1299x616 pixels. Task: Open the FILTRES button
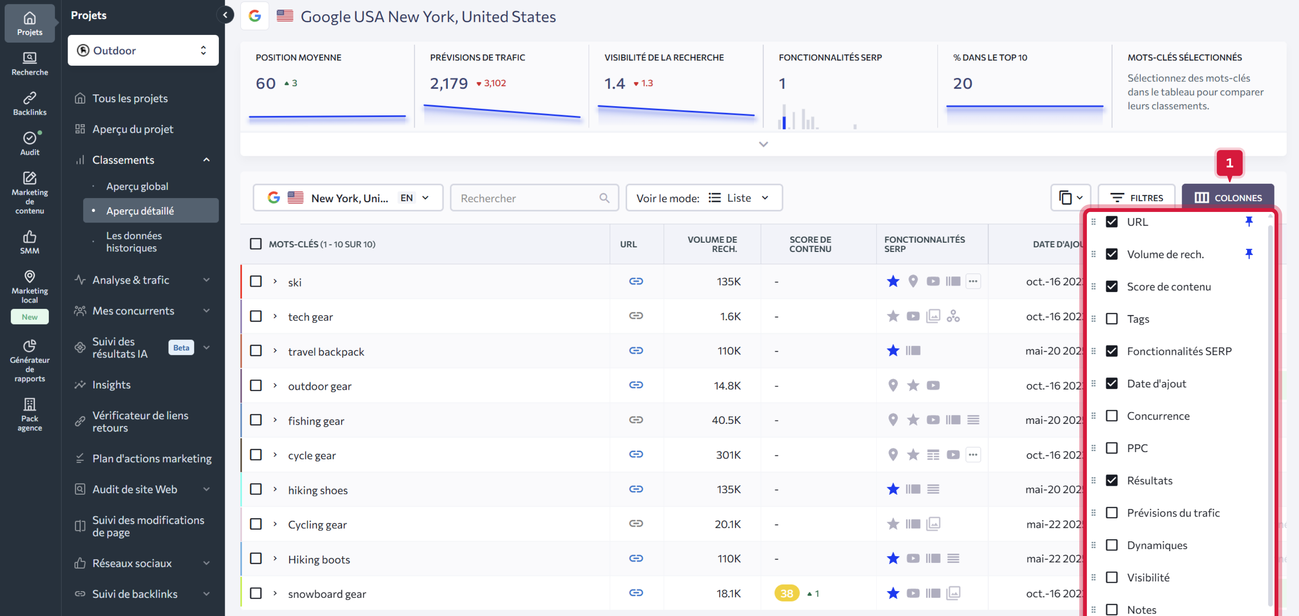click(1136, 198)
